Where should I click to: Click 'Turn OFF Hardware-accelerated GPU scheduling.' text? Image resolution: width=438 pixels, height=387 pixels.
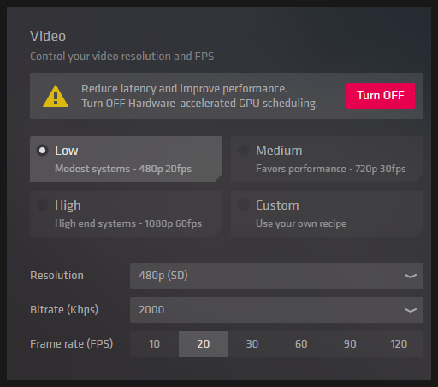[199, 104]
